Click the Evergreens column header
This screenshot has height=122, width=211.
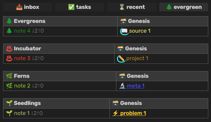(29, 21)
